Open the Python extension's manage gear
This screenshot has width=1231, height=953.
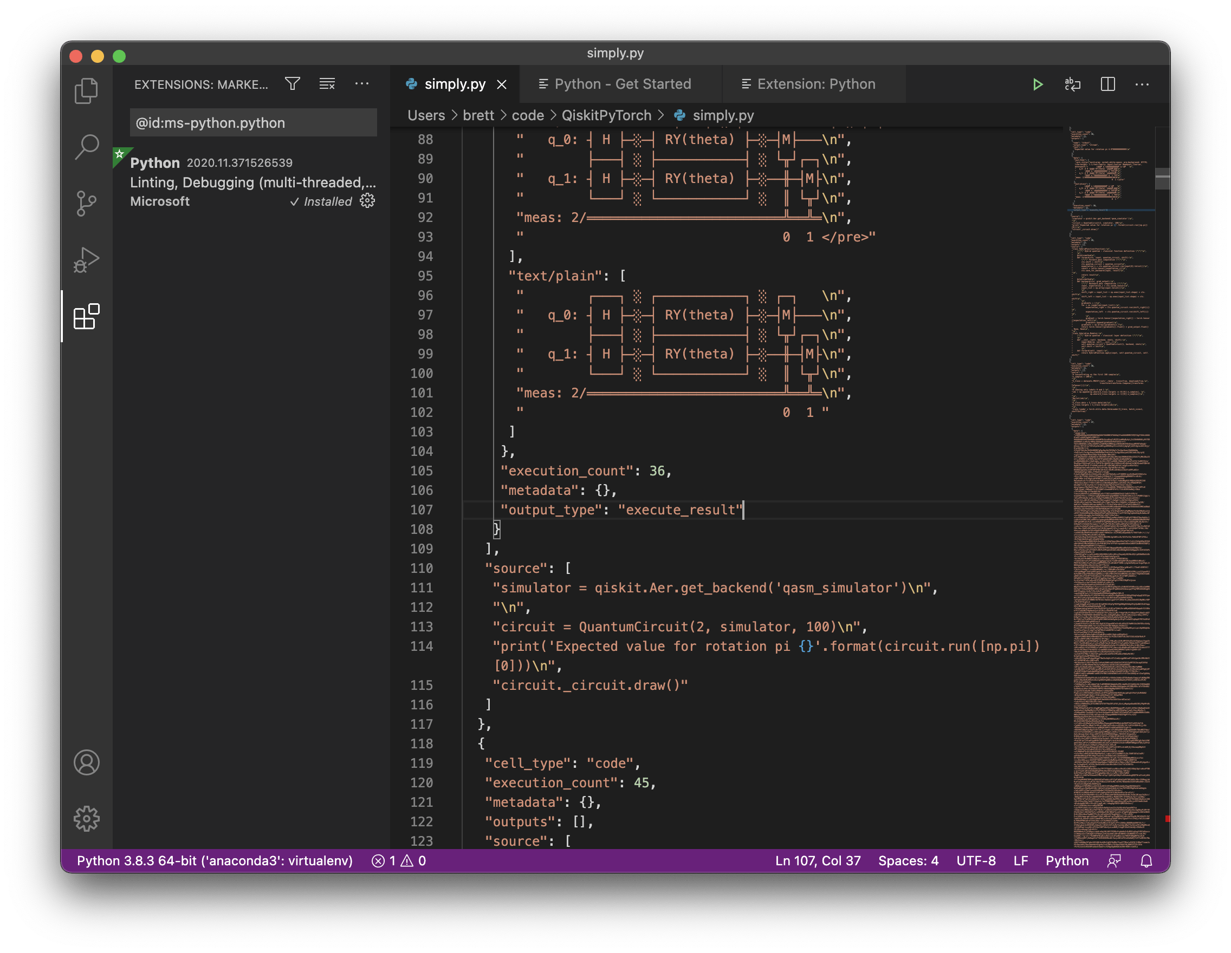coord(367,201)
